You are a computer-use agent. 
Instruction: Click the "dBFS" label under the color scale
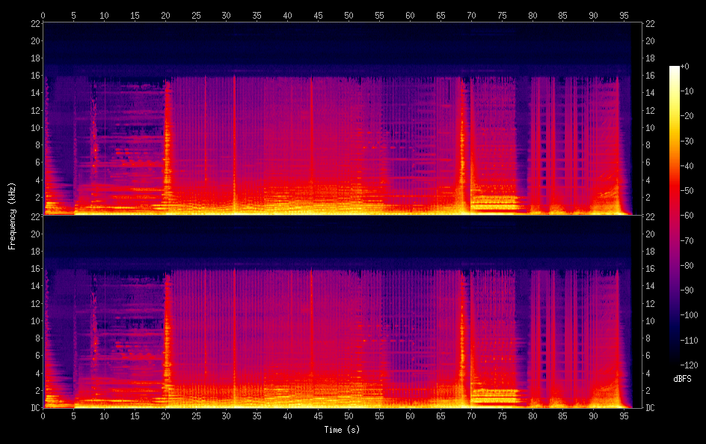[x=682, y=380]
